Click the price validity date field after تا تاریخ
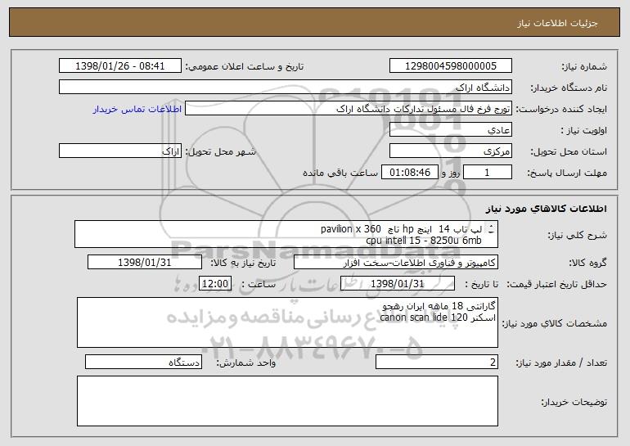This screenshot has height=446, width=630. point(398,284)
